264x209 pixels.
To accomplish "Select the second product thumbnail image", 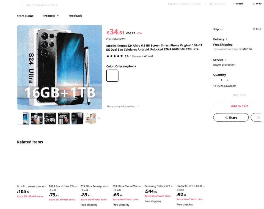I will pos(37,118).
